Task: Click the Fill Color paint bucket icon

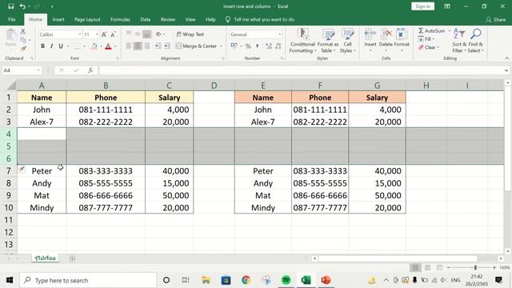Action: pyautogui.click(x=94, y=46)
